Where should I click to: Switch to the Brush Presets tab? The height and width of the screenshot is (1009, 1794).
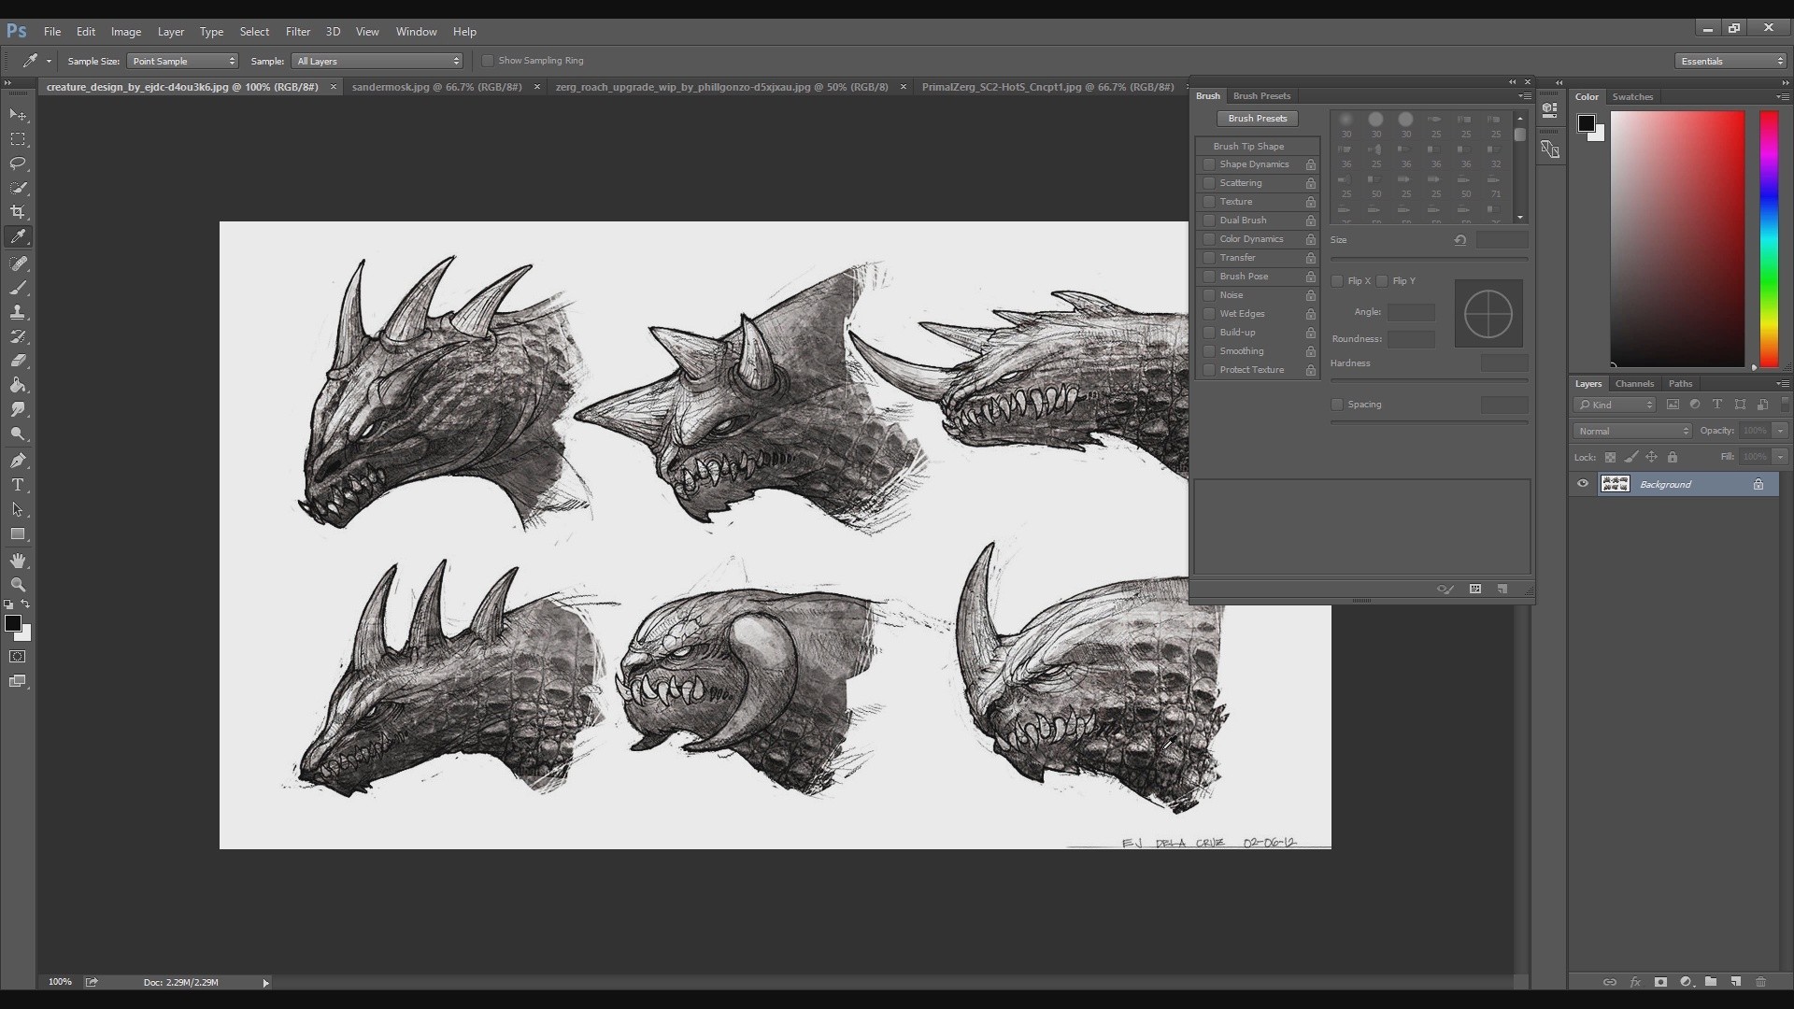coord(1261,96)
